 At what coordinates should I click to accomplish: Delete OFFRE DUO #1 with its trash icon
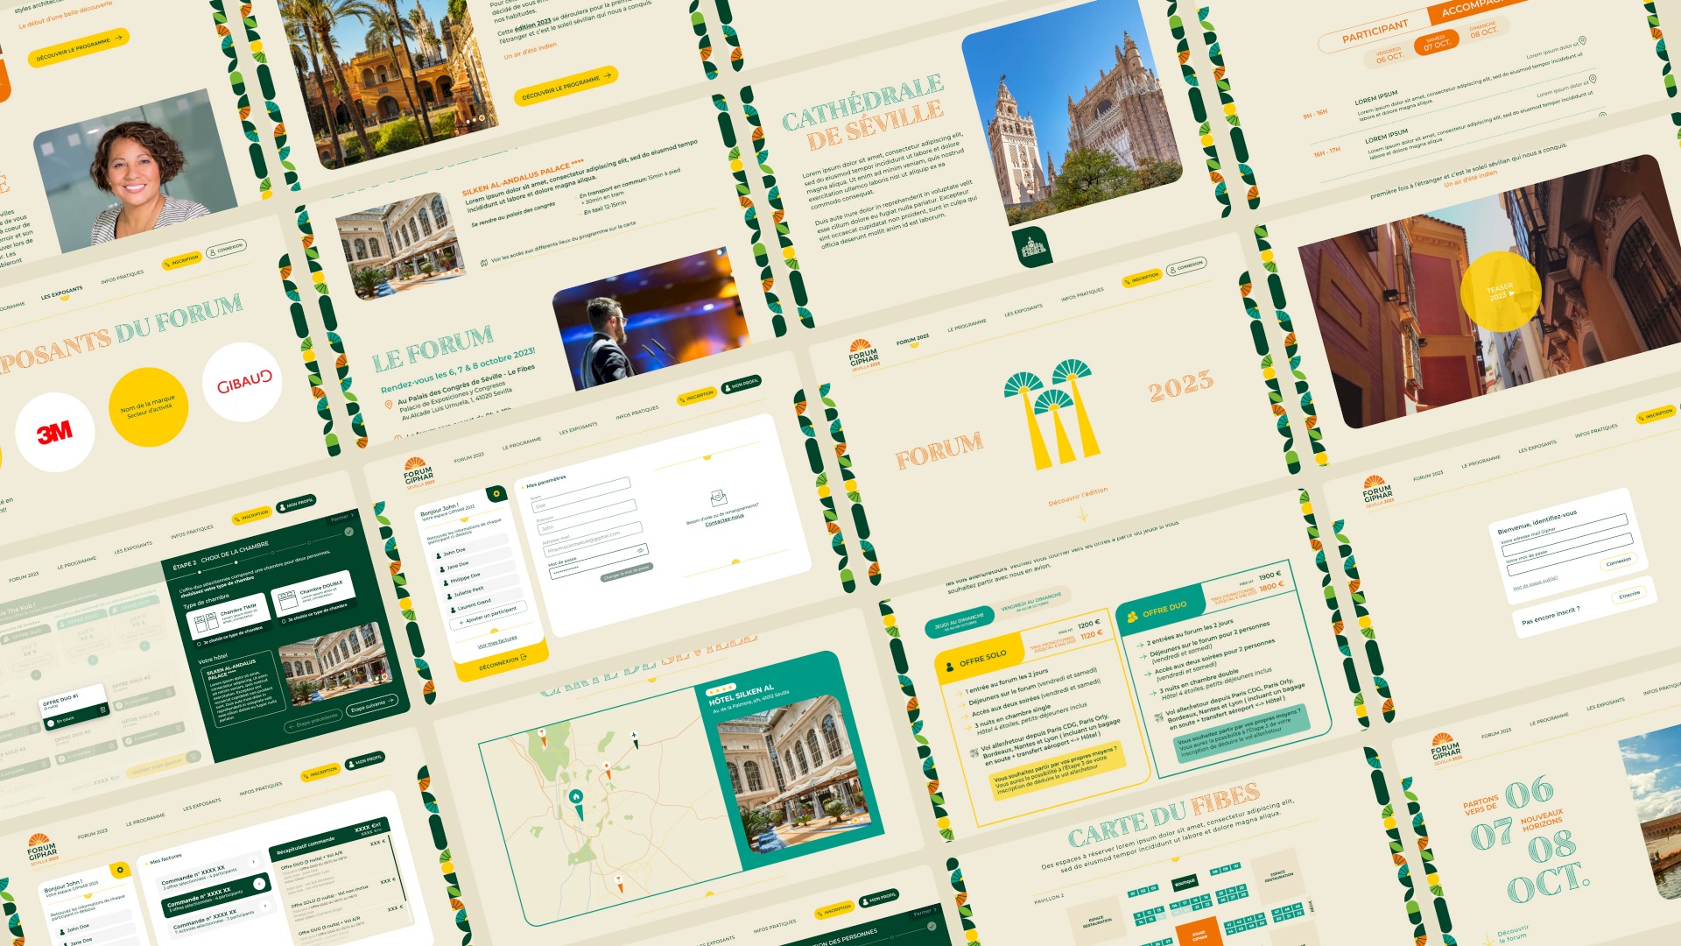(x=102, y=710)
